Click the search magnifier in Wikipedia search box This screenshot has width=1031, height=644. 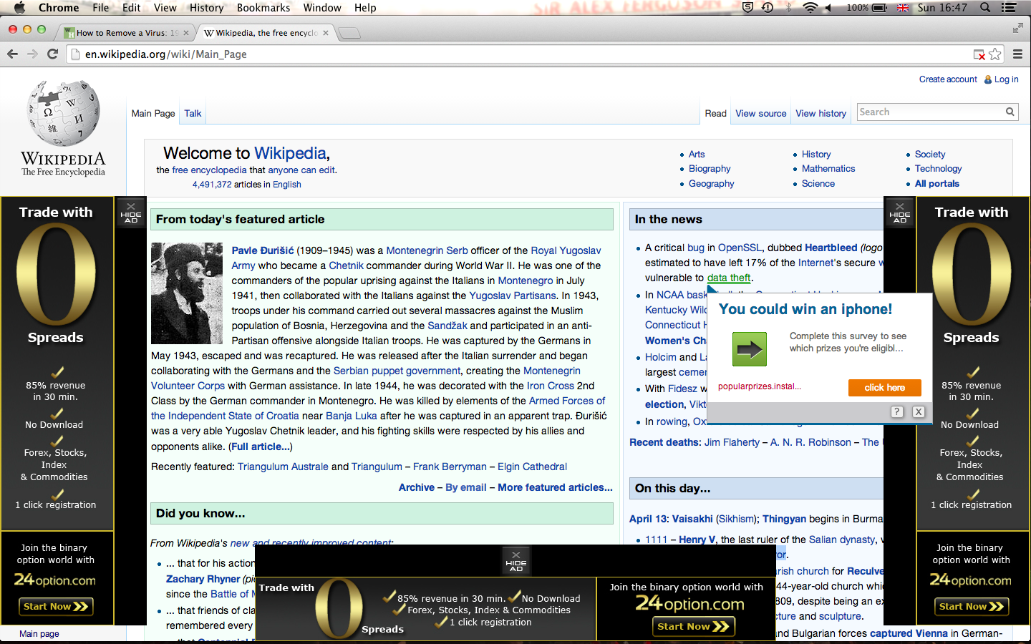coord(1010,112)
